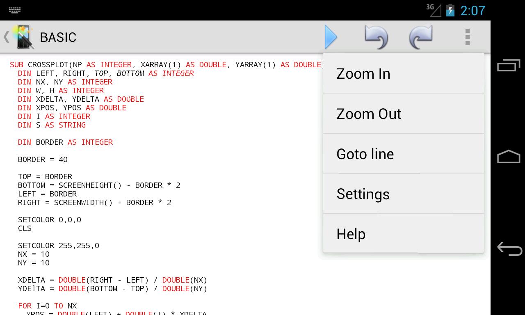The image size is (525, 315).
Task: Click the Undo icon in the toolbar
Action: click(376, 37)
